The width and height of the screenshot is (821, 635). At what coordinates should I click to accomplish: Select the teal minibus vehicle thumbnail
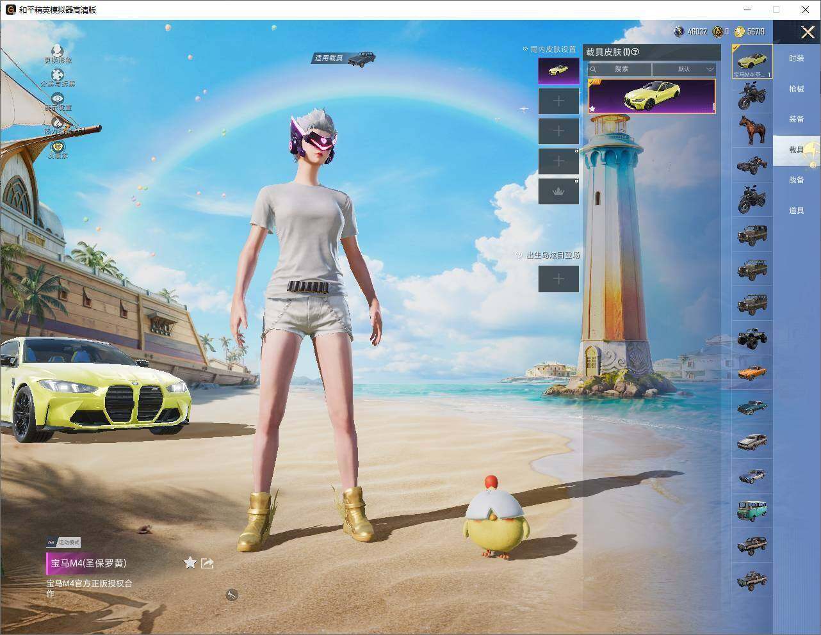[x=752, y=511]
